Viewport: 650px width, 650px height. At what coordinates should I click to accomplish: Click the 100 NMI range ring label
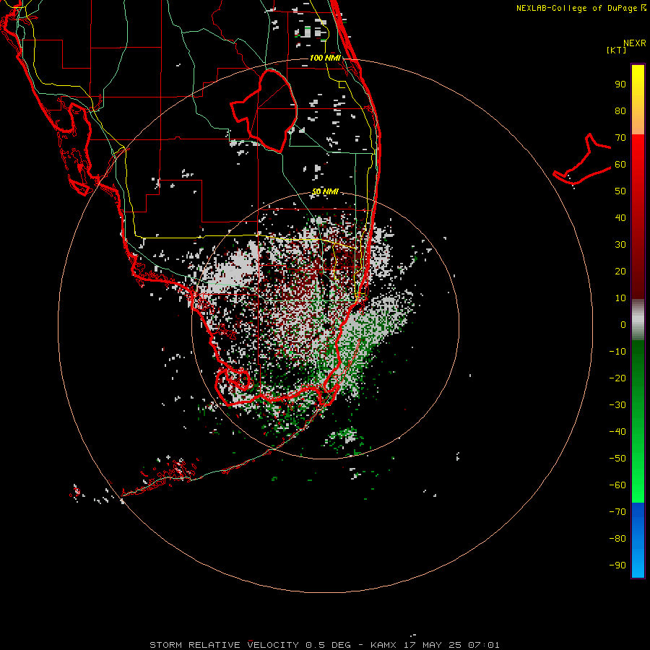point(325,58)
